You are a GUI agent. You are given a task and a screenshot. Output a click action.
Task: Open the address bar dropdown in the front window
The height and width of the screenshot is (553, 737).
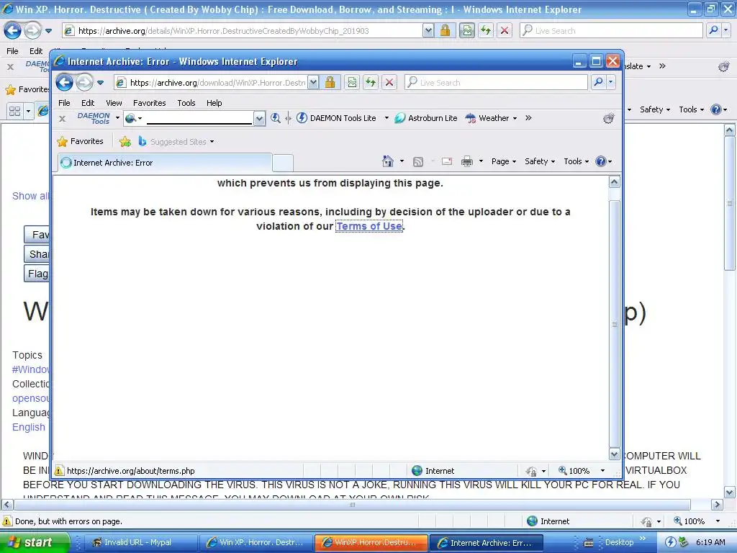(314, 82)
